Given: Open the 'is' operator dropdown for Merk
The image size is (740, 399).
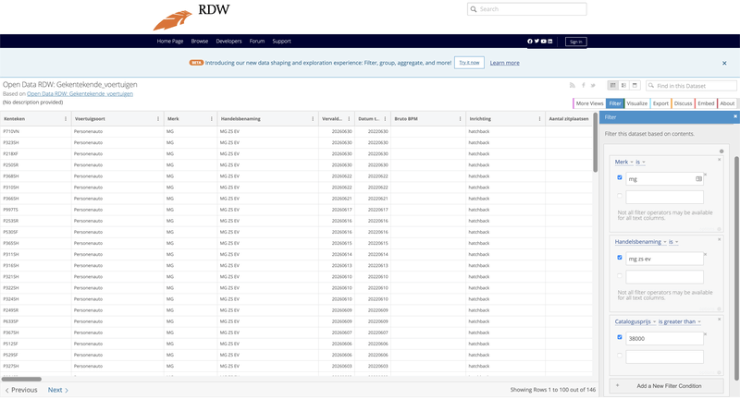Looking at the screenshot, I should pyautogui.click(x=640, y=162).
